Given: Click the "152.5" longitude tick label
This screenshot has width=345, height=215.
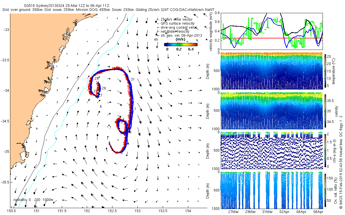Looking at the screenshot, I should click(112, 211).
